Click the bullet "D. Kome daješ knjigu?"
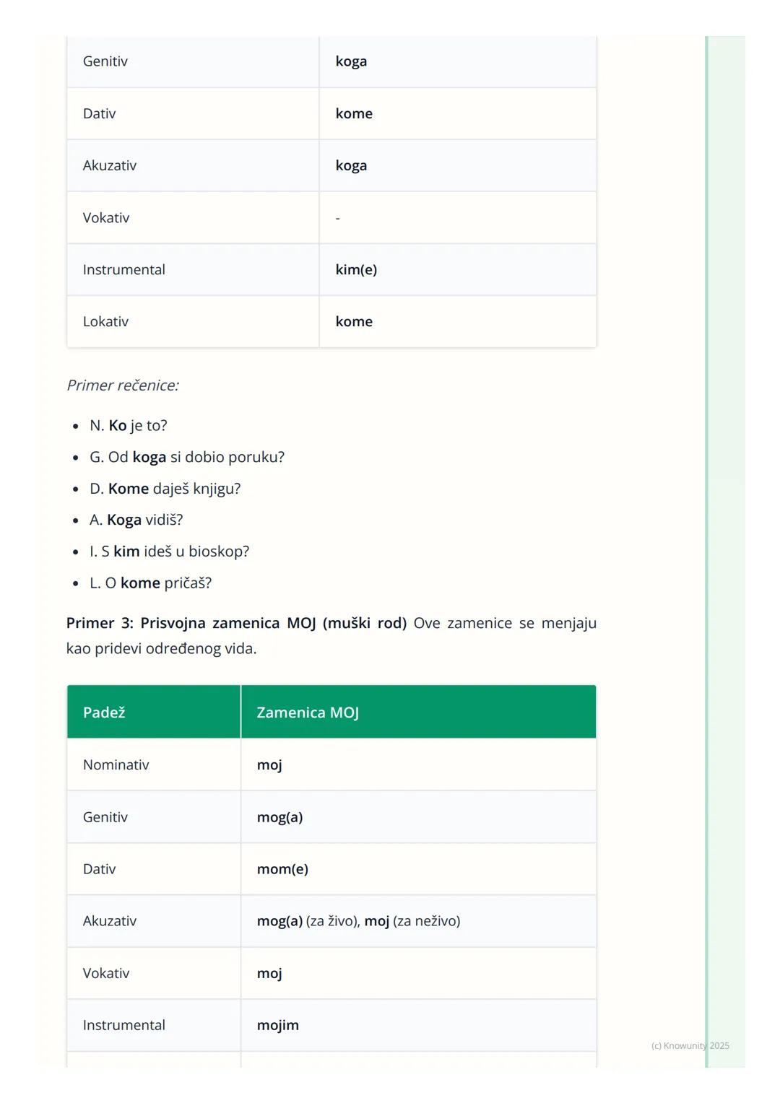The image size is (780, 1103). click(x=165, y=489)
